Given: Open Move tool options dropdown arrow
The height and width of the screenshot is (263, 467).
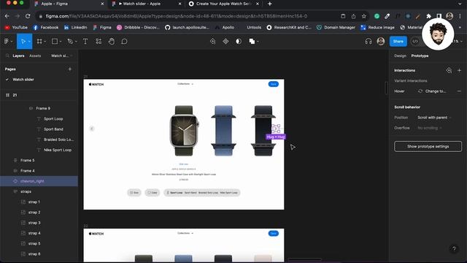Looking at the screenshot, I should point(29,42).
